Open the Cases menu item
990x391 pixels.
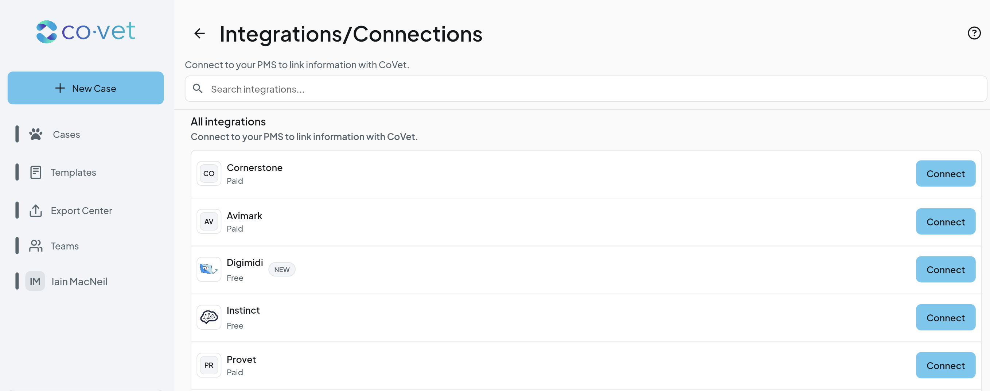coord(86,134)
